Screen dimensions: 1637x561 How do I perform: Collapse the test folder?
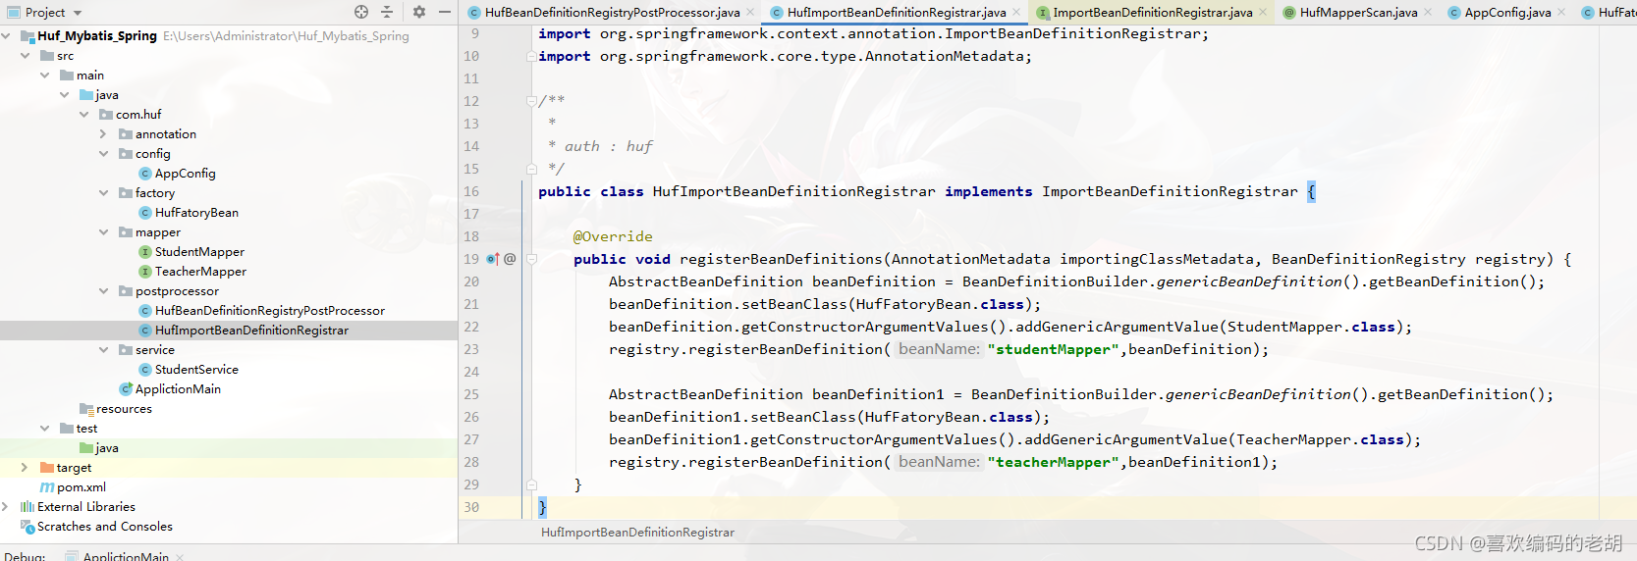point(44,429)
